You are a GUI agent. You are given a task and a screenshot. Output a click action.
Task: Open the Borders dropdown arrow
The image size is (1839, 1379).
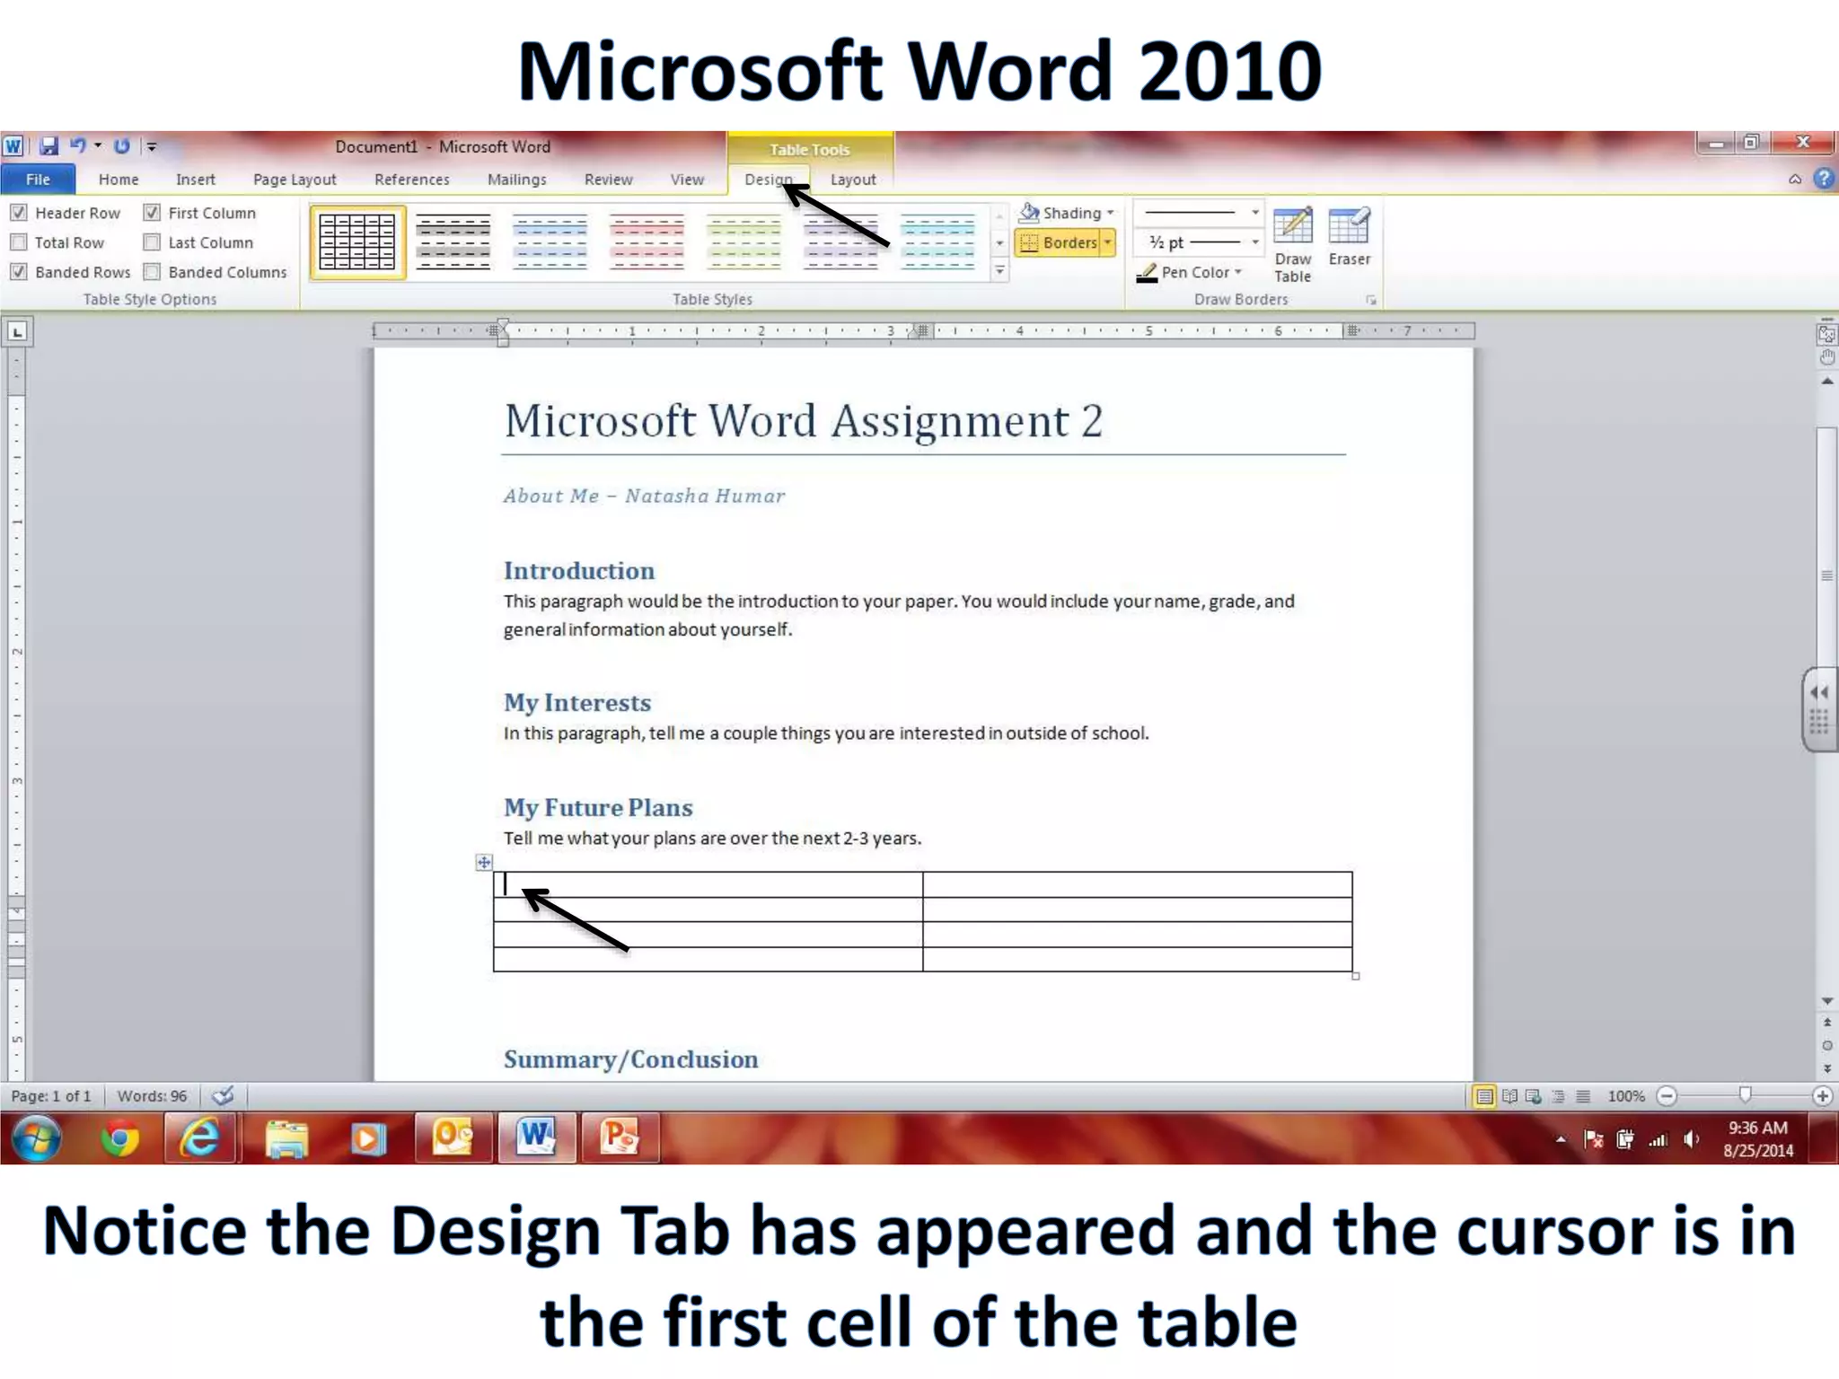pos(1108,242)
